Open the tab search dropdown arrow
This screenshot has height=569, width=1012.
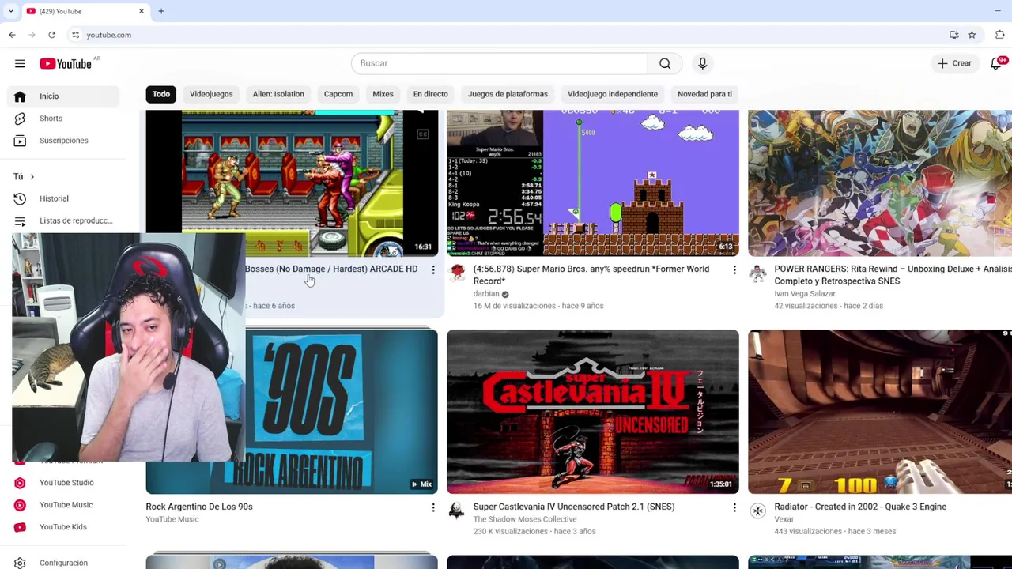pyautogui.click(x=11, y=11)
